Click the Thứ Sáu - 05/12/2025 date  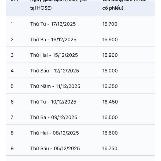click(x=55, y=149)
